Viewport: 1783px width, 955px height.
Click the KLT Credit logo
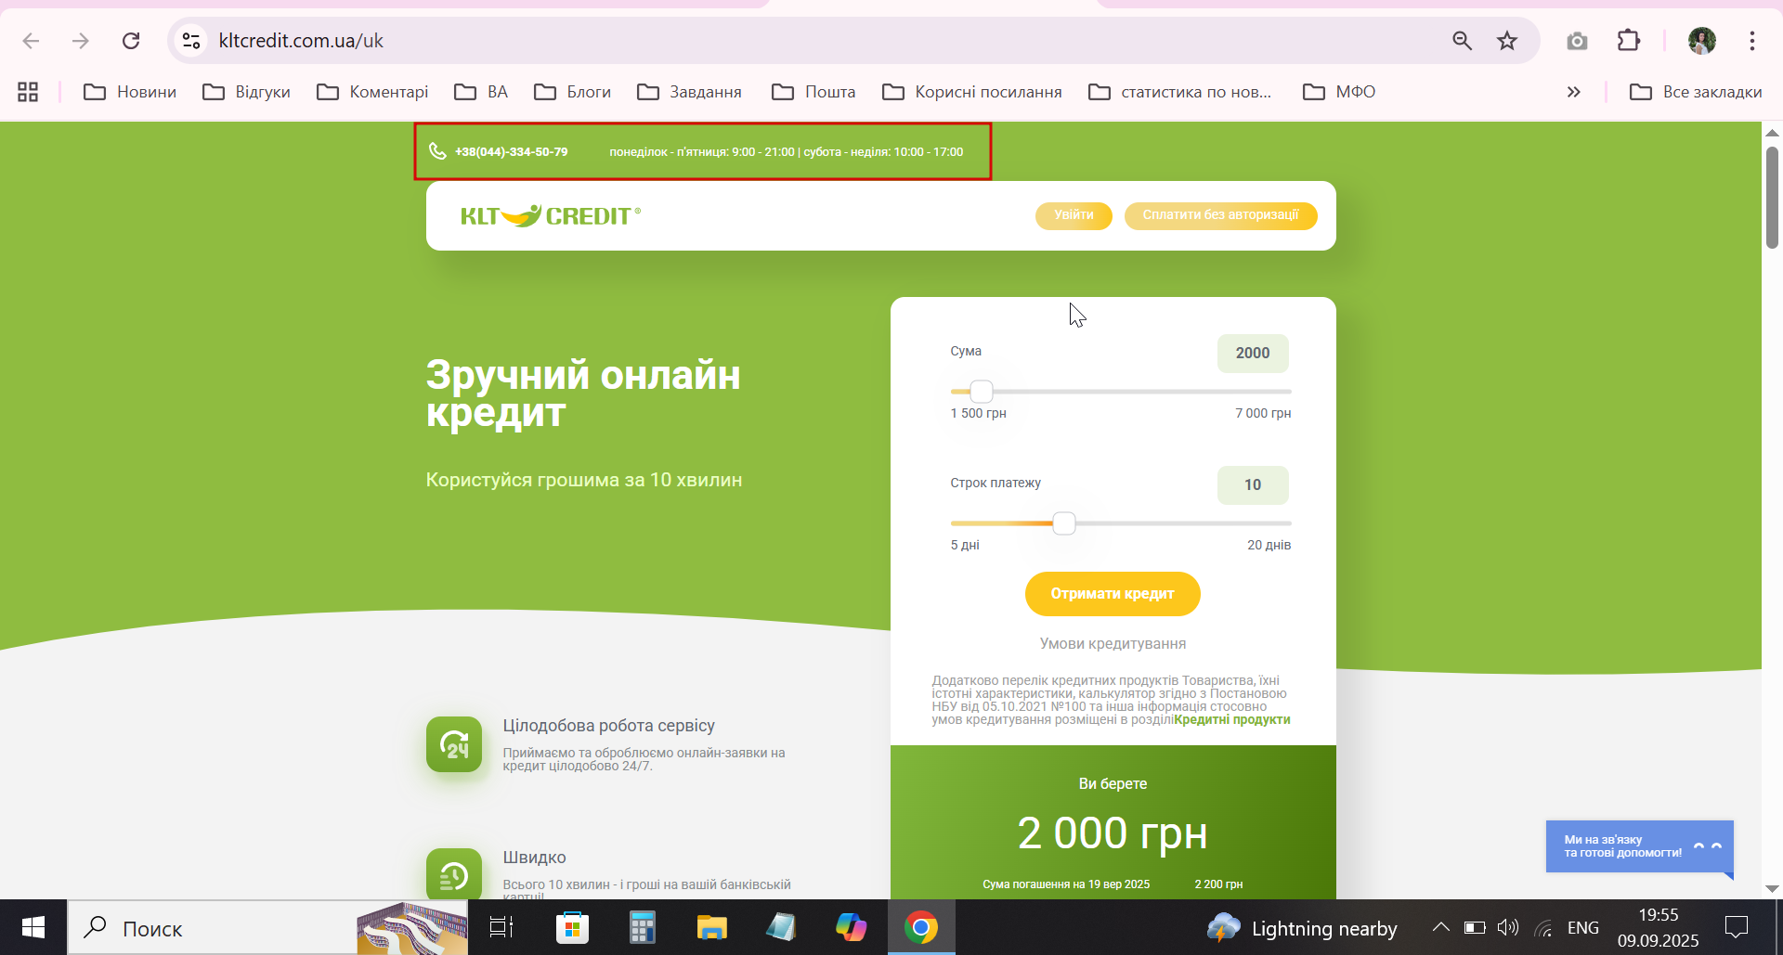coord(551,216)
